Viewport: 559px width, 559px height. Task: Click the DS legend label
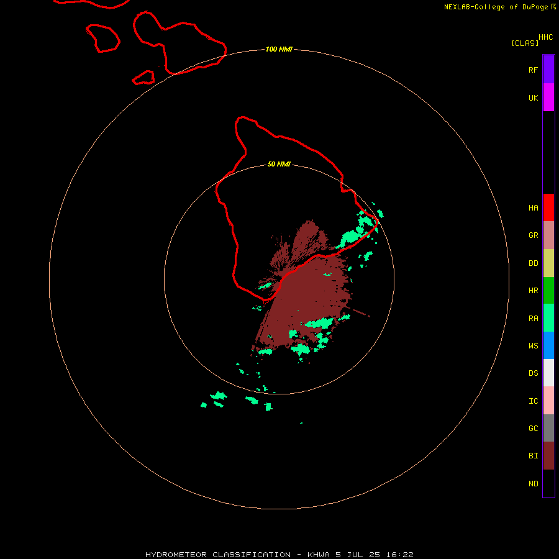click(x=533, y=373)
